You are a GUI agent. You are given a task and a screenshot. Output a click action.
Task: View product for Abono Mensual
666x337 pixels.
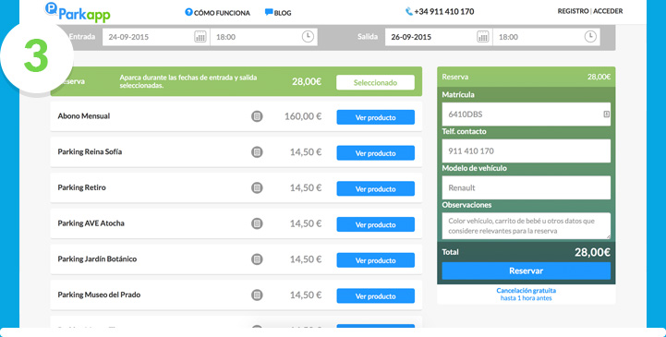[x=375, y=117]
